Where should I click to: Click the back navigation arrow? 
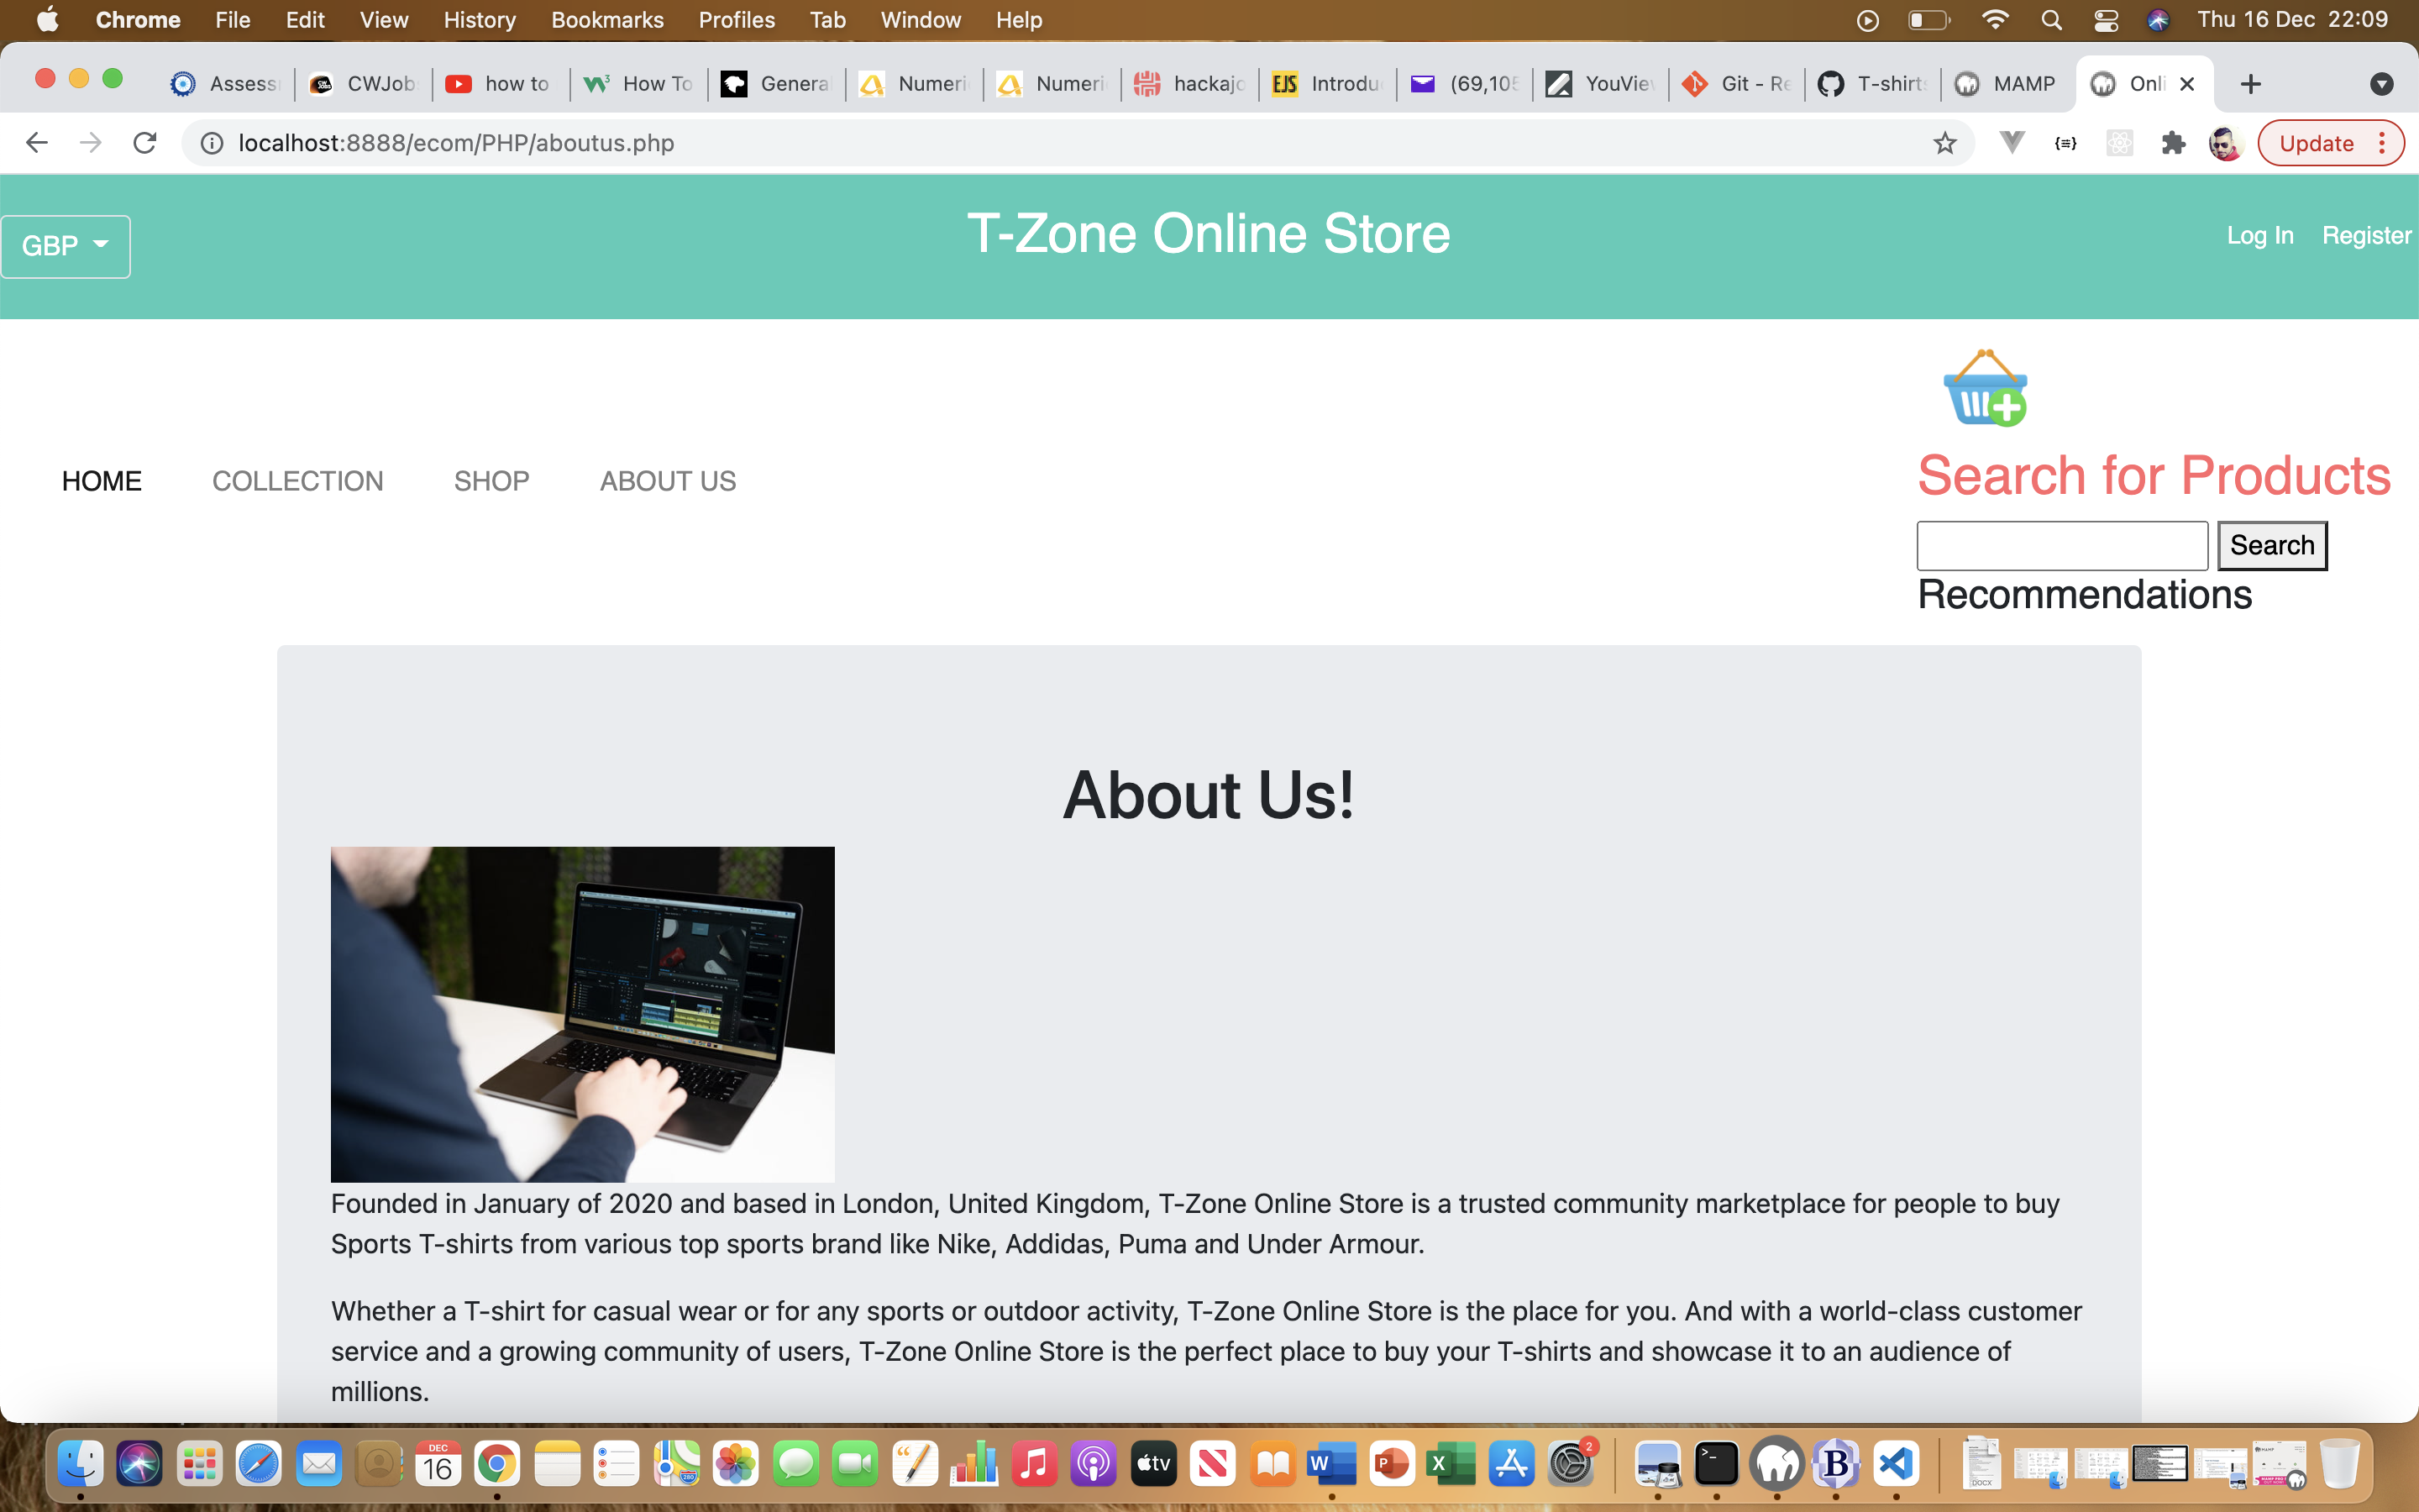coord(37,142)
